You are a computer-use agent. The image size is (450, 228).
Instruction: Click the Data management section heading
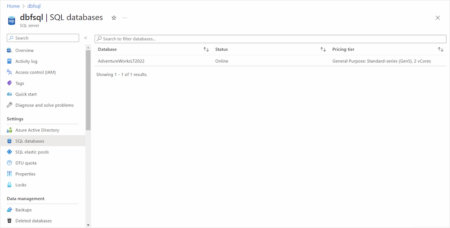(26, 198)
